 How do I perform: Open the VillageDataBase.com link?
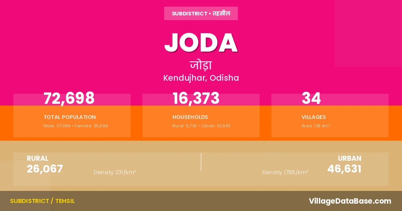(350, 201)
